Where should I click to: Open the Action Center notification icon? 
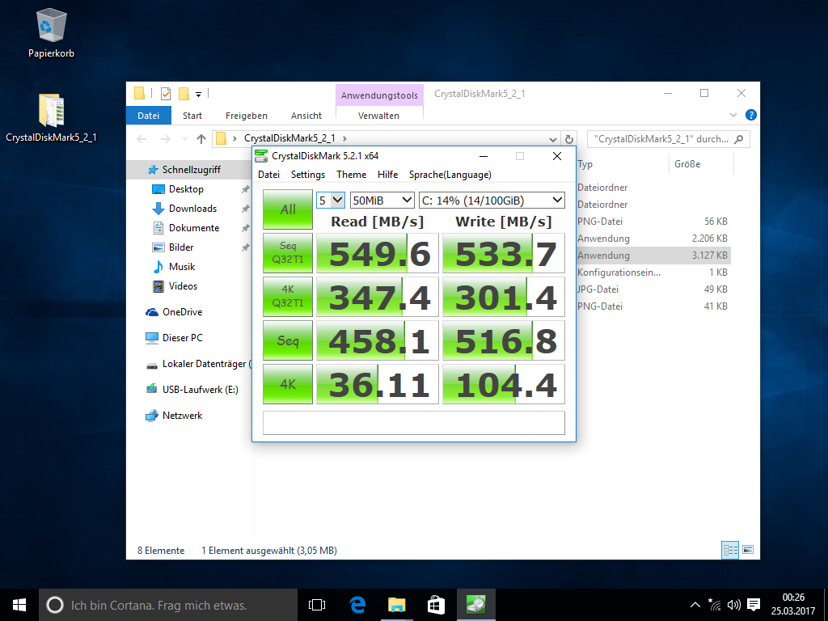[x=754, y=605]
